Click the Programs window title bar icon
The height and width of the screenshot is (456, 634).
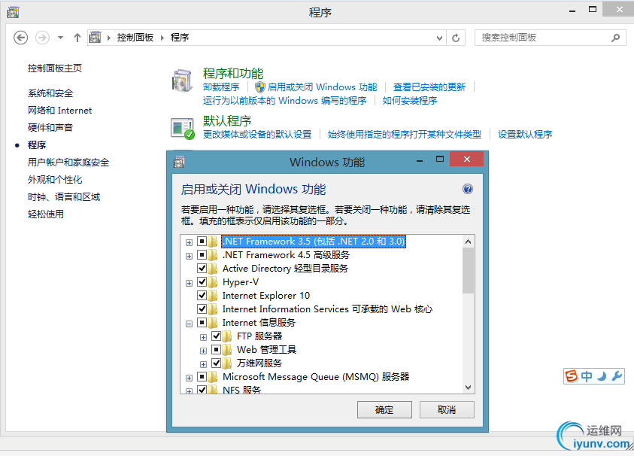coord(14,12)
